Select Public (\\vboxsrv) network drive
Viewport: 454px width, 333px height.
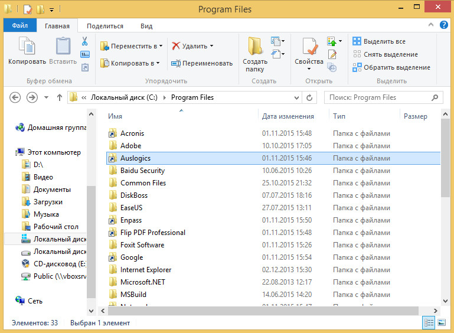[54, 276]
